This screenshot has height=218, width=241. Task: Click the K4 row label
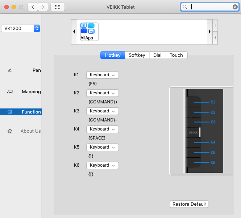(76, 129)
